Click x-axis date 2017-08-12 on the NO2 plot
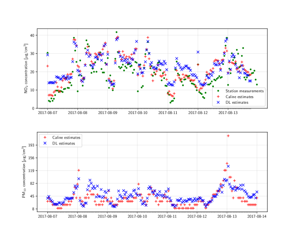297x238 pixels. click(x=198, y=113)
